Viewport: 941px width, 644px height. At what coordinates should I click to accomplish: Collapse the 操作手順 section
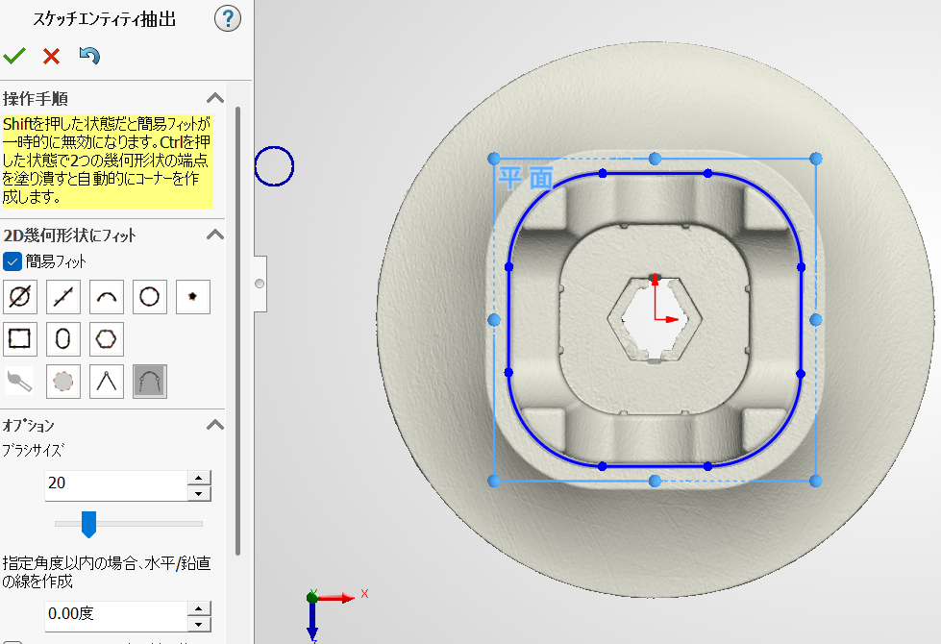pos(216,98)
